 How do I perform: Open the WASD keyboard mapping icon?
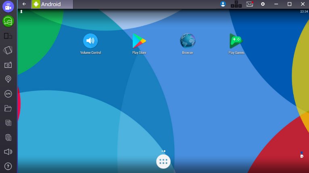point(236,4)
